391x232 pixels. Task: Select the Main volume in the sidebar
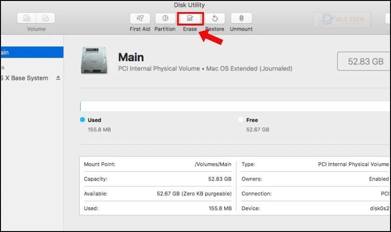click(32, 52)
